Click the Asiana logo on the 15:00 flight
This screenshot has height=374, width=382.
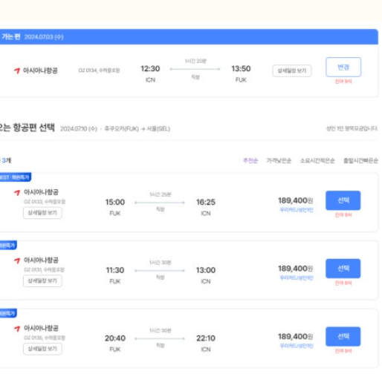pyautogui.click(x=17, y=192)
